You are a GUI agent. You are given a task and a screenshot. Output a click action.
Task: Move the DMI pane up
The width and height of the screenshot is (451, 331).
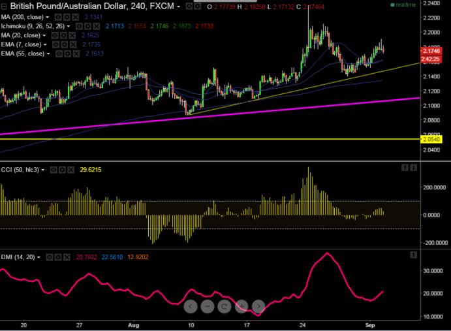[x=413, y=255]
